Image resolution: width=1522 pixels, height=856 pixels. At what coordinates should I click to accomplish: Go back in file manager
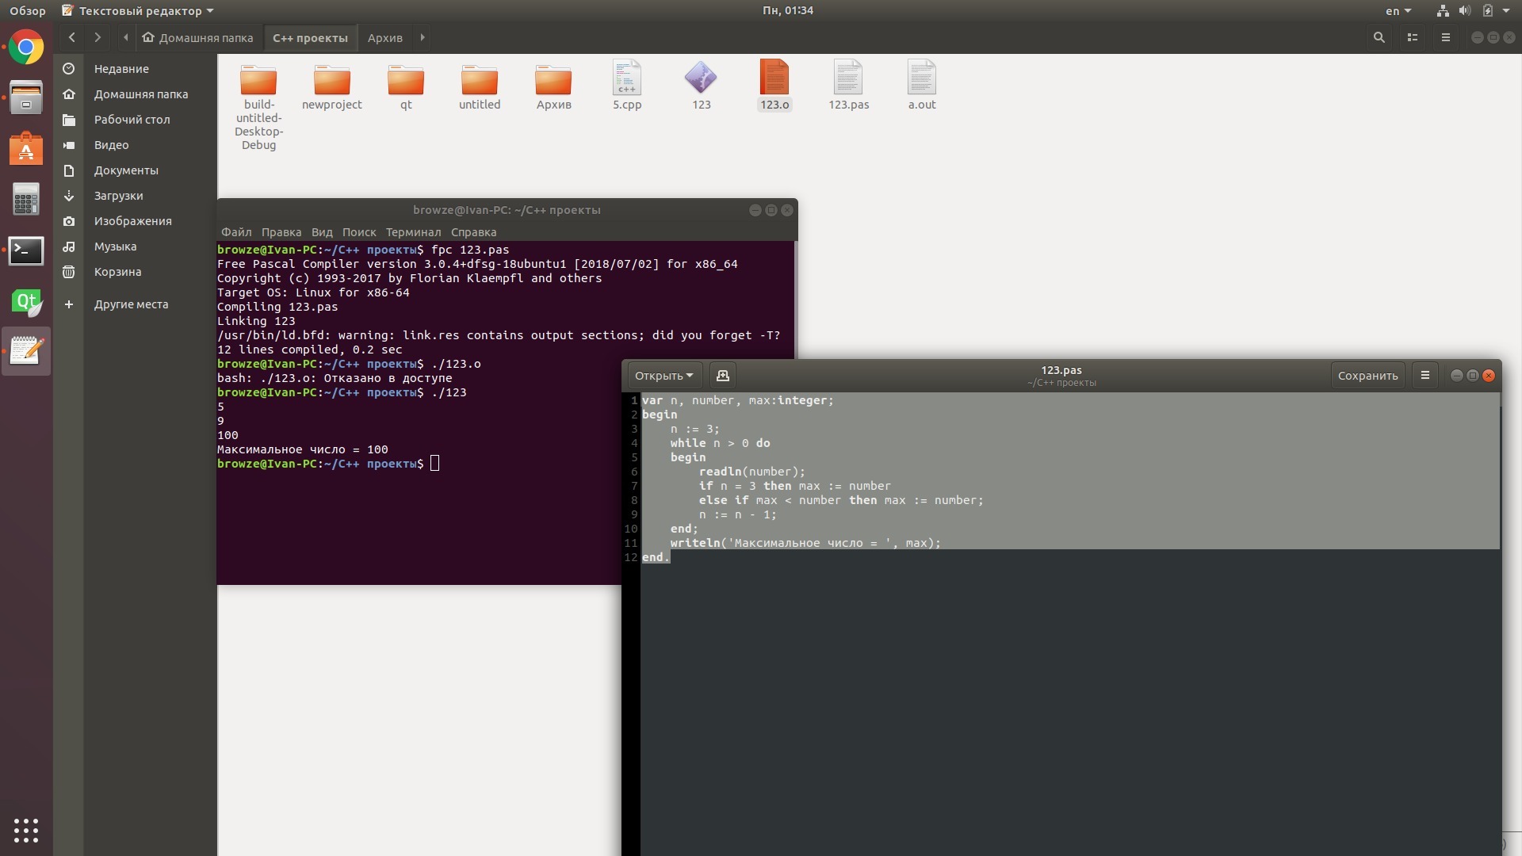(72, 37)
